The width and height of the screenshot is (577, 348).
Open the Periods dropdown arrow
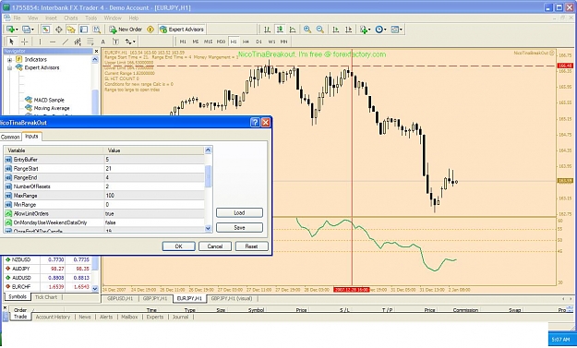click(385, 30)
